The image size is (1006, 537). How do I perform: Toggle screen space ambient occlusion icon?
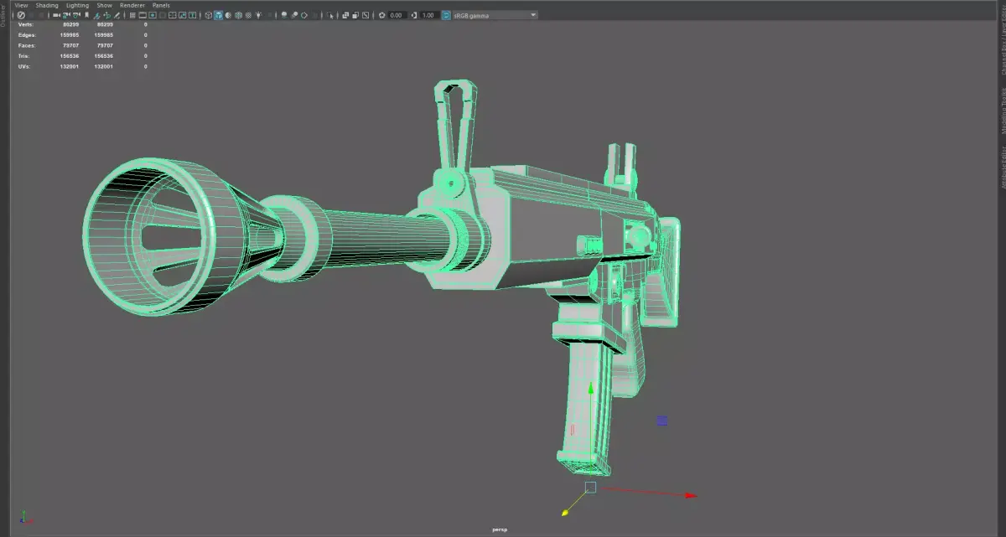[284, 15]
